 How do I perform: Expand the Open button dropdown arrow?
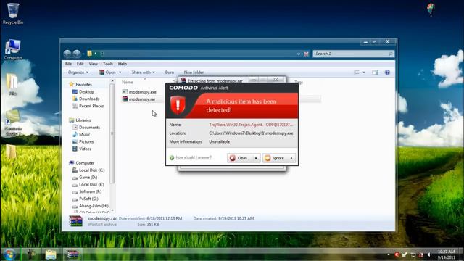pos(120,72)
